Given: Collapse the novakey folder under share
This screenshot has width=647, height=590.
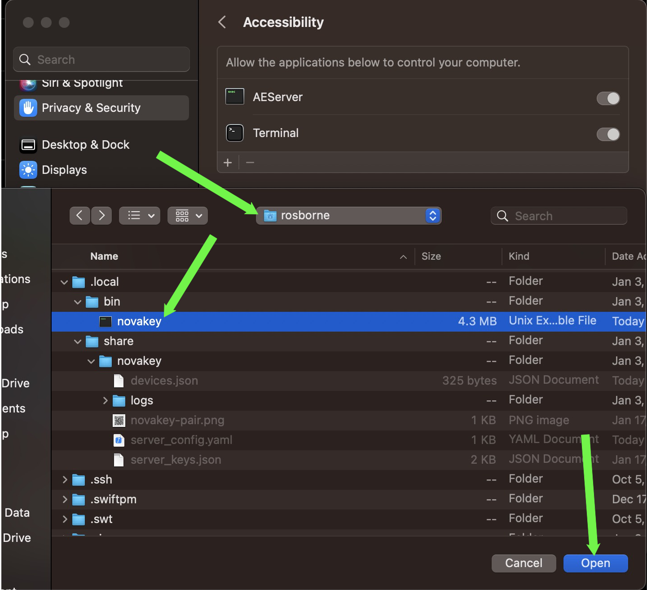Looking at the screenshot, I should pyautogui.click(x=91, y=361).
